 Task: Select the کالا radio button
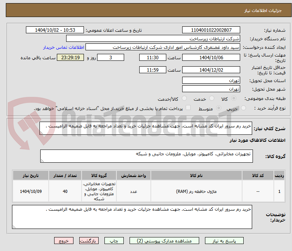[234, 98]
